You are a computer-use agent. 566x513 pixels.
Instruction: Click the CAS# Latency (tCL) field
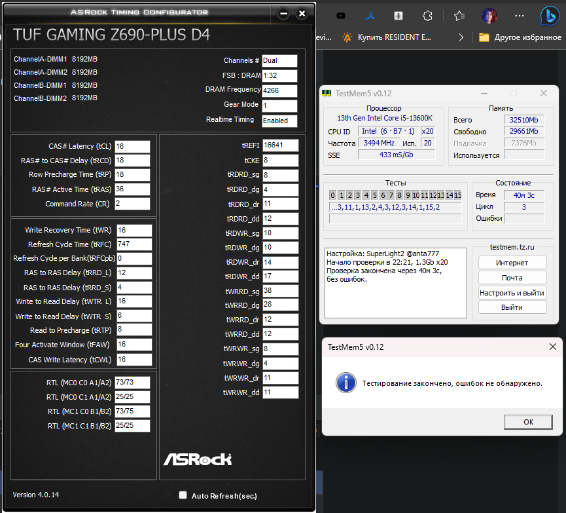pyautogui.click(x=132, y=146)
